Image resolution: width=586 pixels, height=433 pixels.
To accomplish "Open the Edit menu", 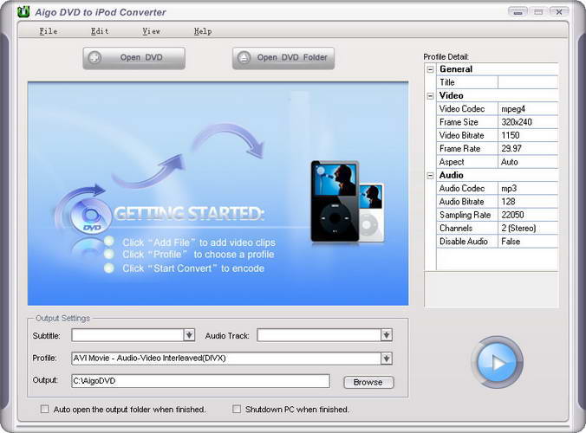I will pos(100,31).
